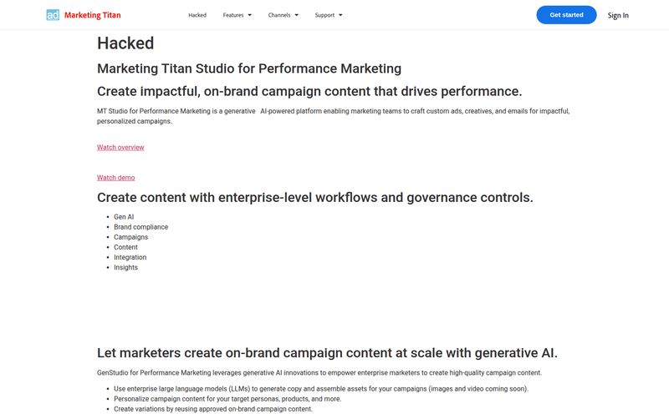Expand the Channels dropdown menu
This screenshot has height=414, width=669.
coord(283,15)
